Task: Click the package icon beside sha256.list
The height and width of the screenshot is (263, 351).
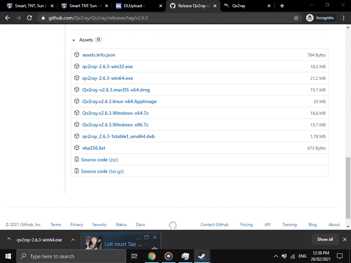Action: [77, 148]
